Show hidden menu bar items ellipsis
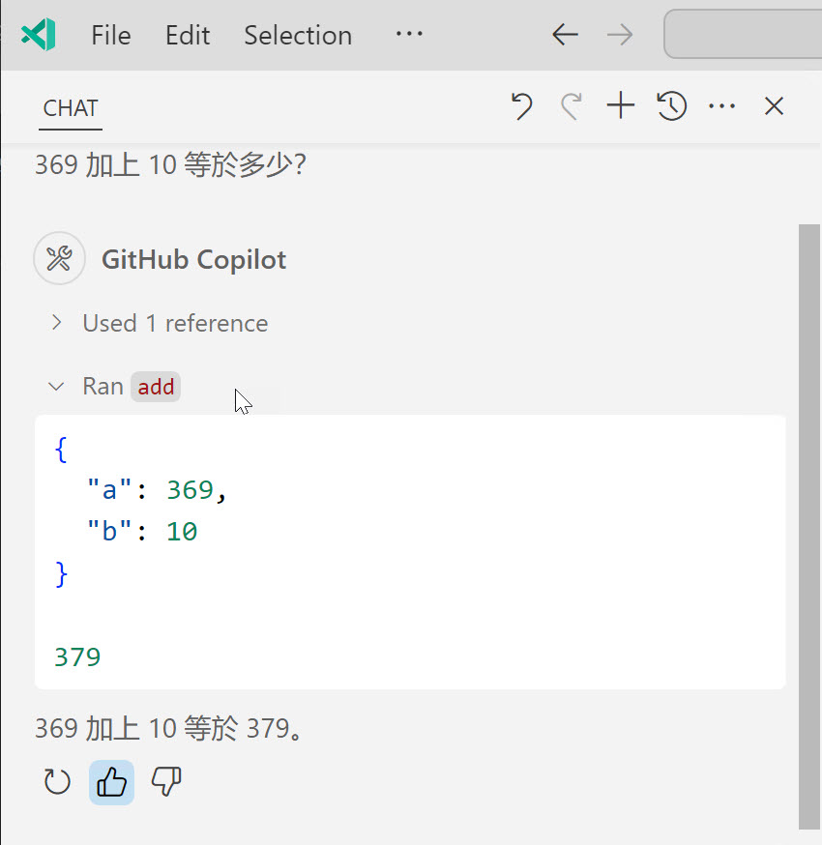This screenshot has height=845, width=822. 408,35
